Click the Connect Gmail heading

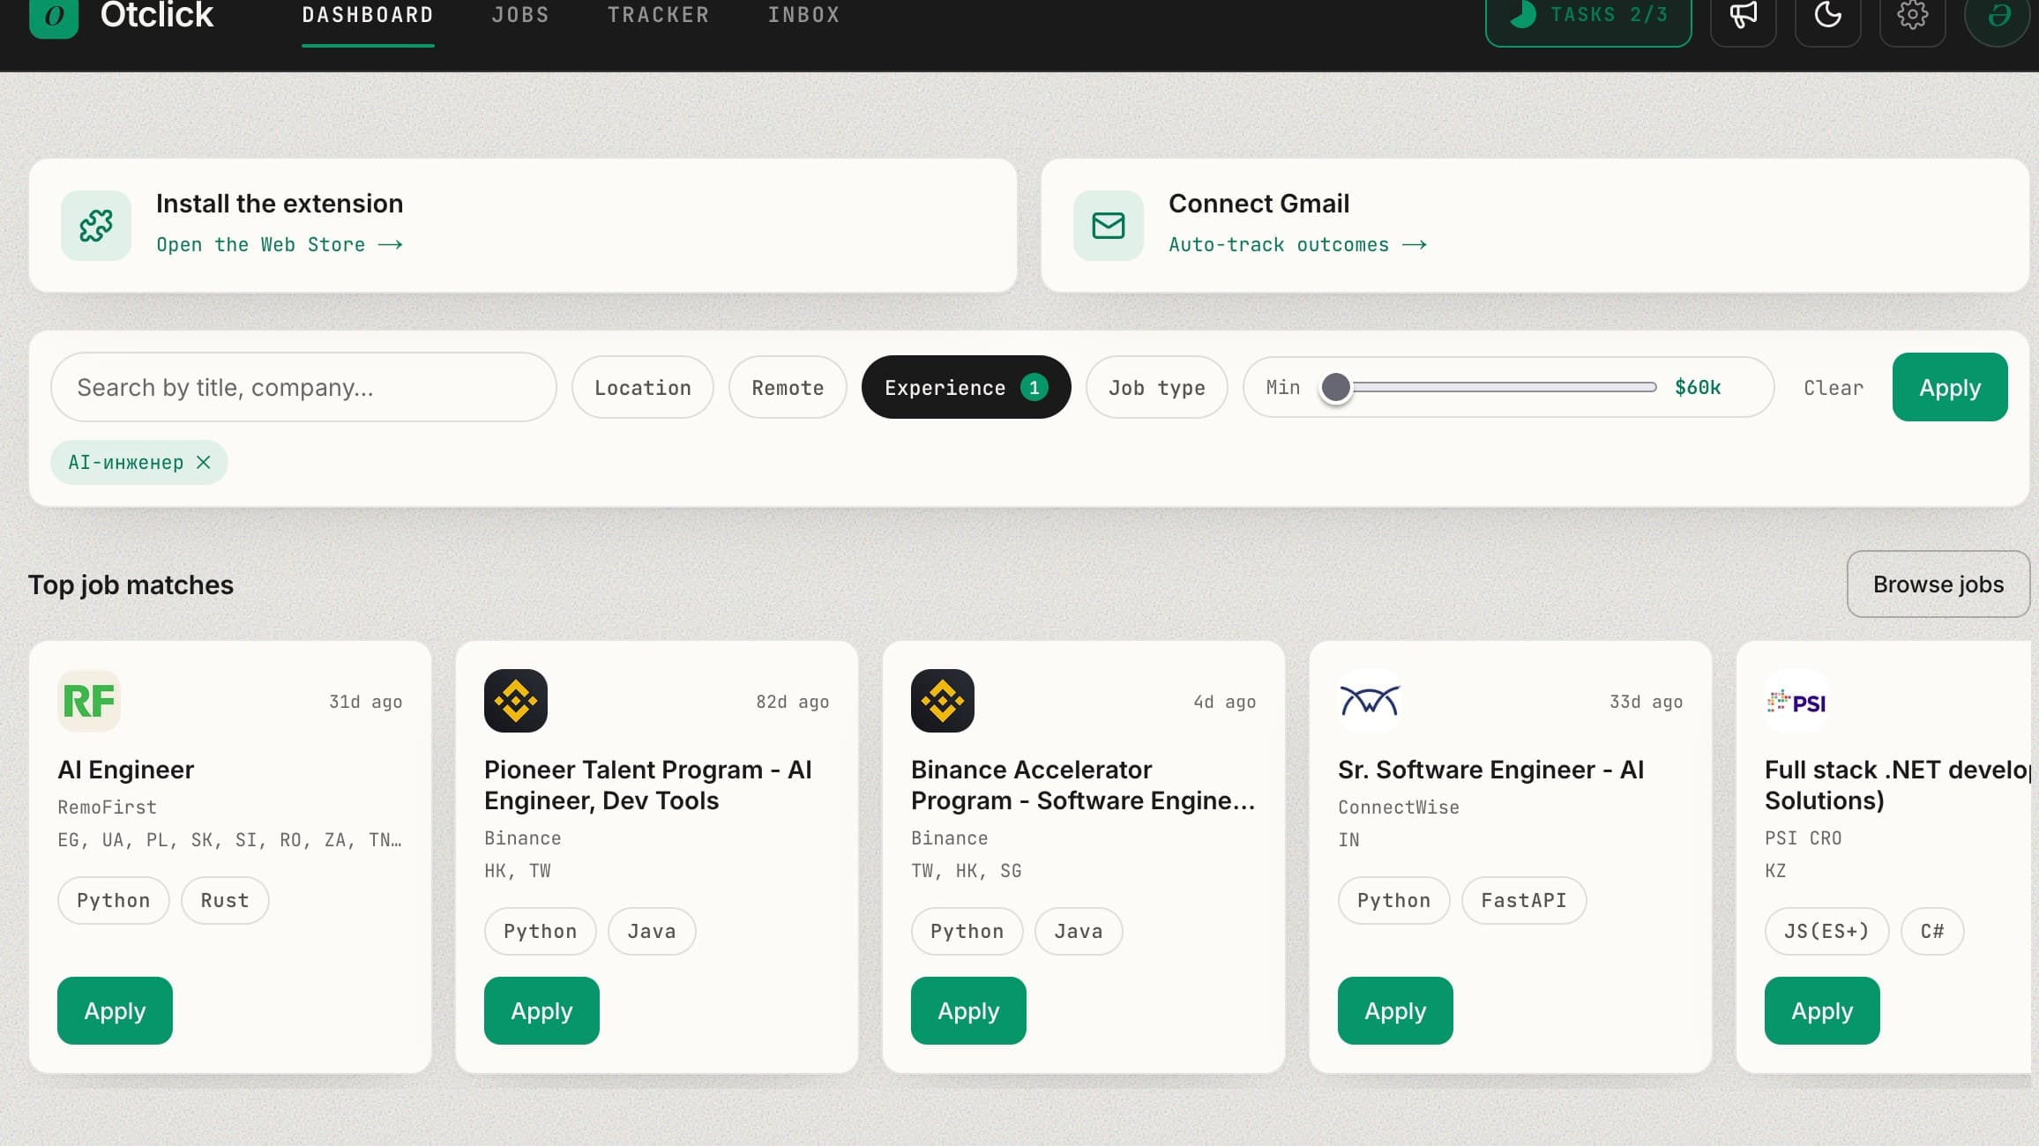coord(1259,204)
